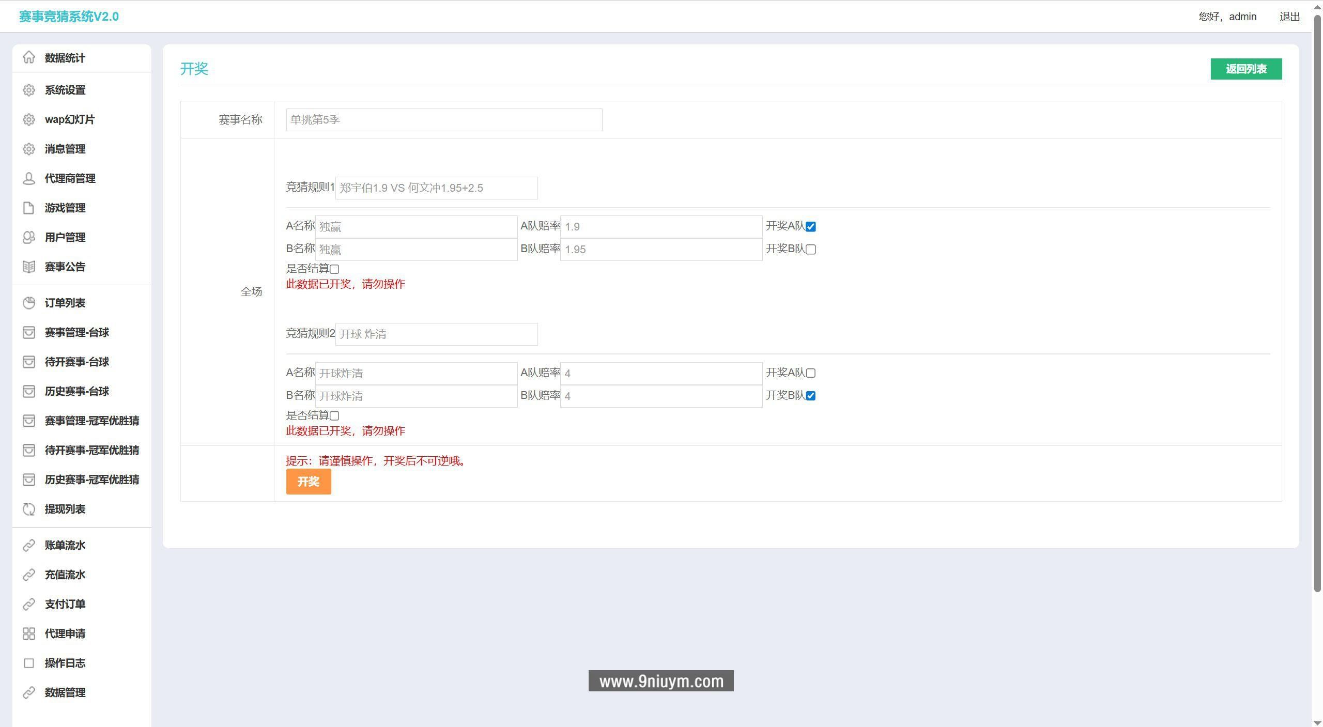Click the book icon beside 赛事公告
Viewport: 1323px width, 727px height.
click(29, 267)
